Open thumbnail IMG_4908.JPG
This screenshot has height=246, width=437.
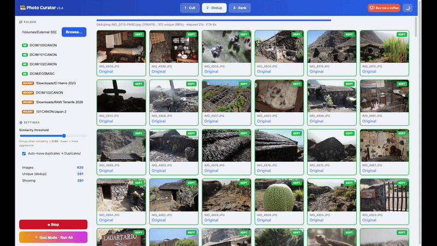pyautogui.click(x=174, y=96)
